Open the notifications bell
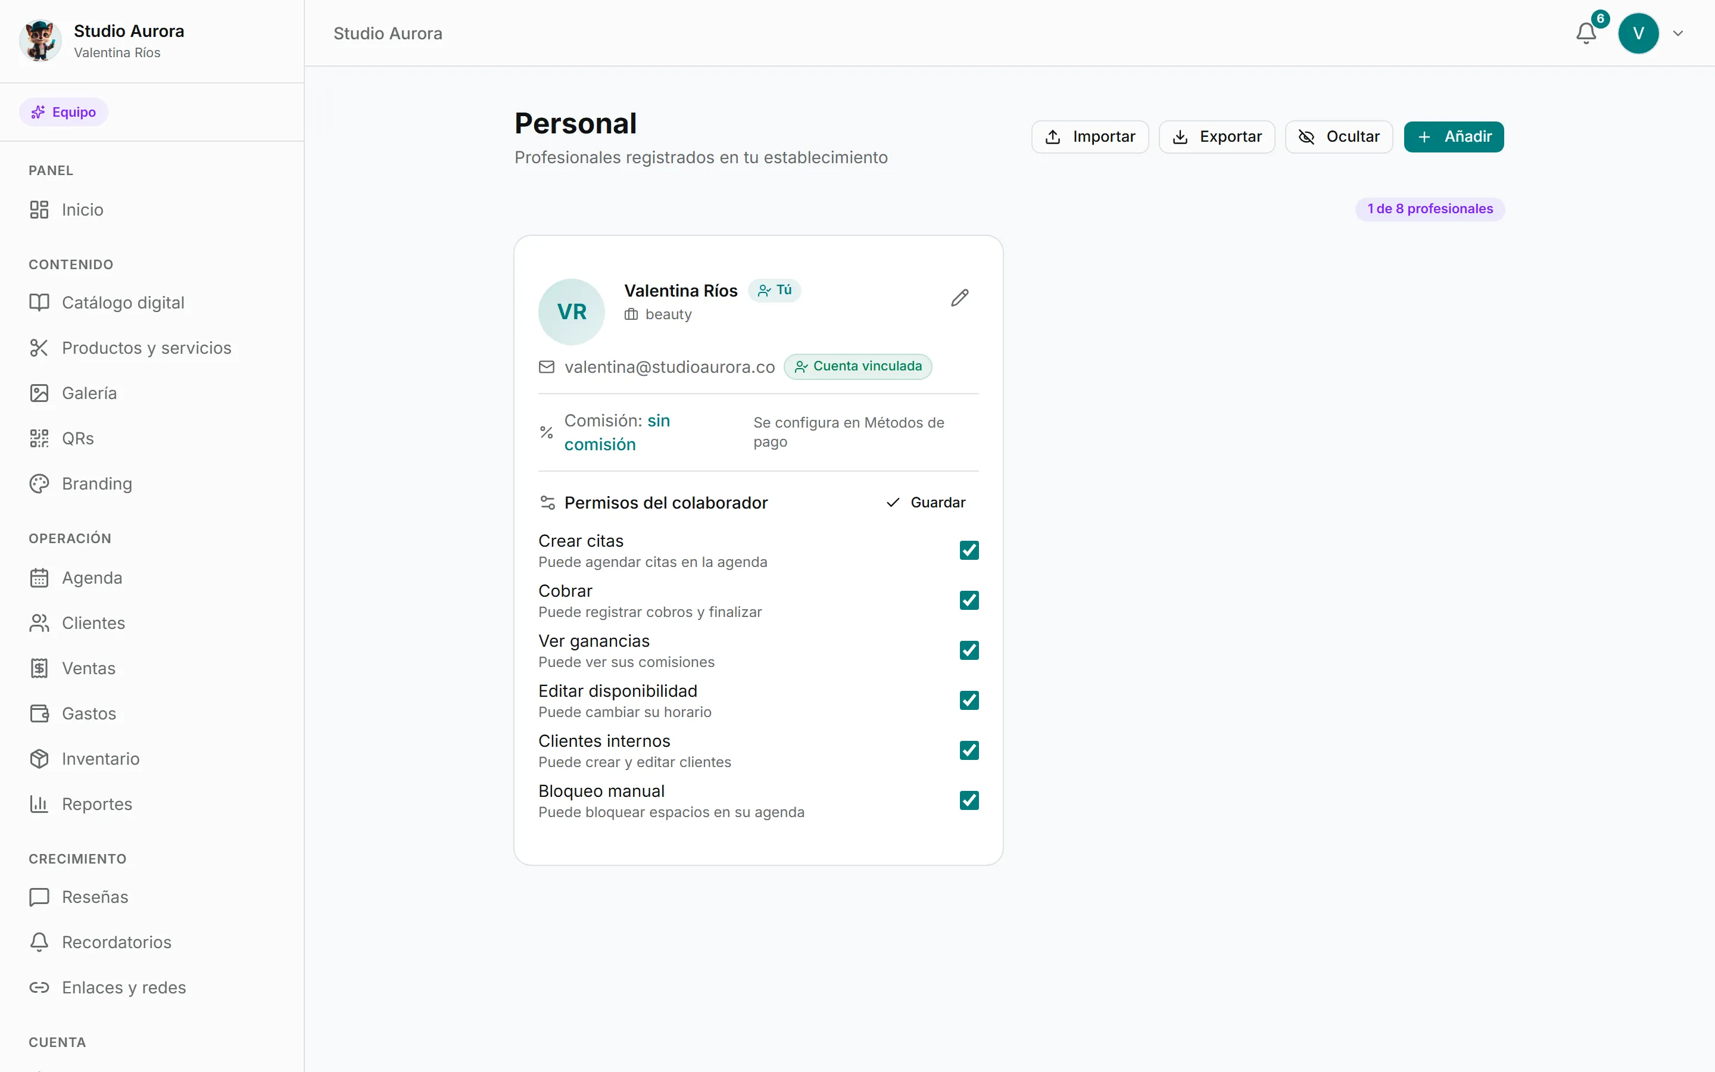Screen dimensions: 1715x1072 coord(1586,33)
